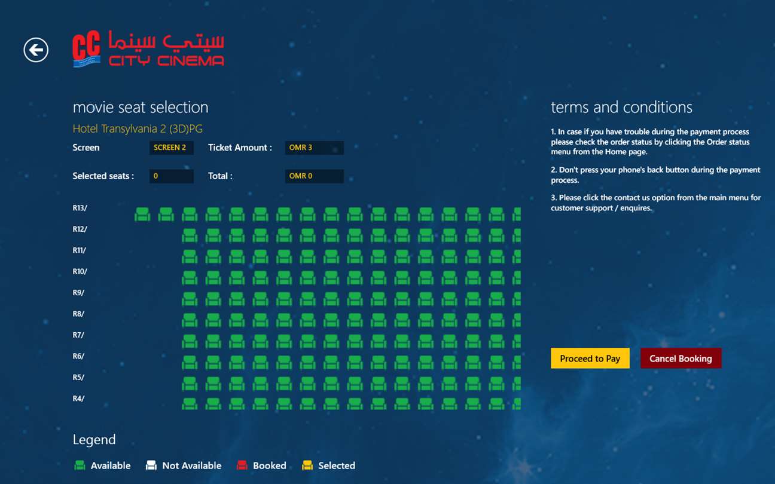Select the second seat in row R13

(x=166, y=214)
